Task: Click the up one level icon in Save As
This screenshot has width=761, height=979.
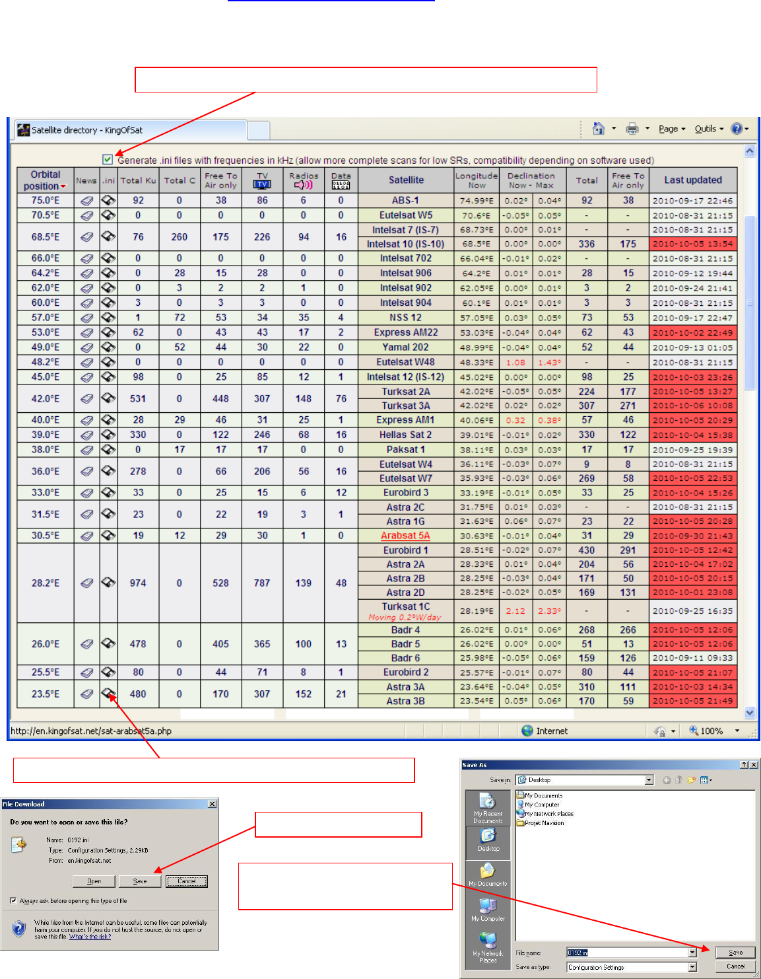Action: (679, 780)
